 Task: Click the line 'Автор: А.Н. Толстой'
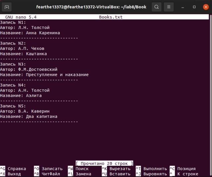(25, 90)
